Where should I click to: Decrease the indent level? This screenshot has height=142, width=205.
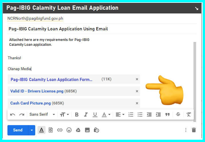pyautogui.click(x=149, y=115)
